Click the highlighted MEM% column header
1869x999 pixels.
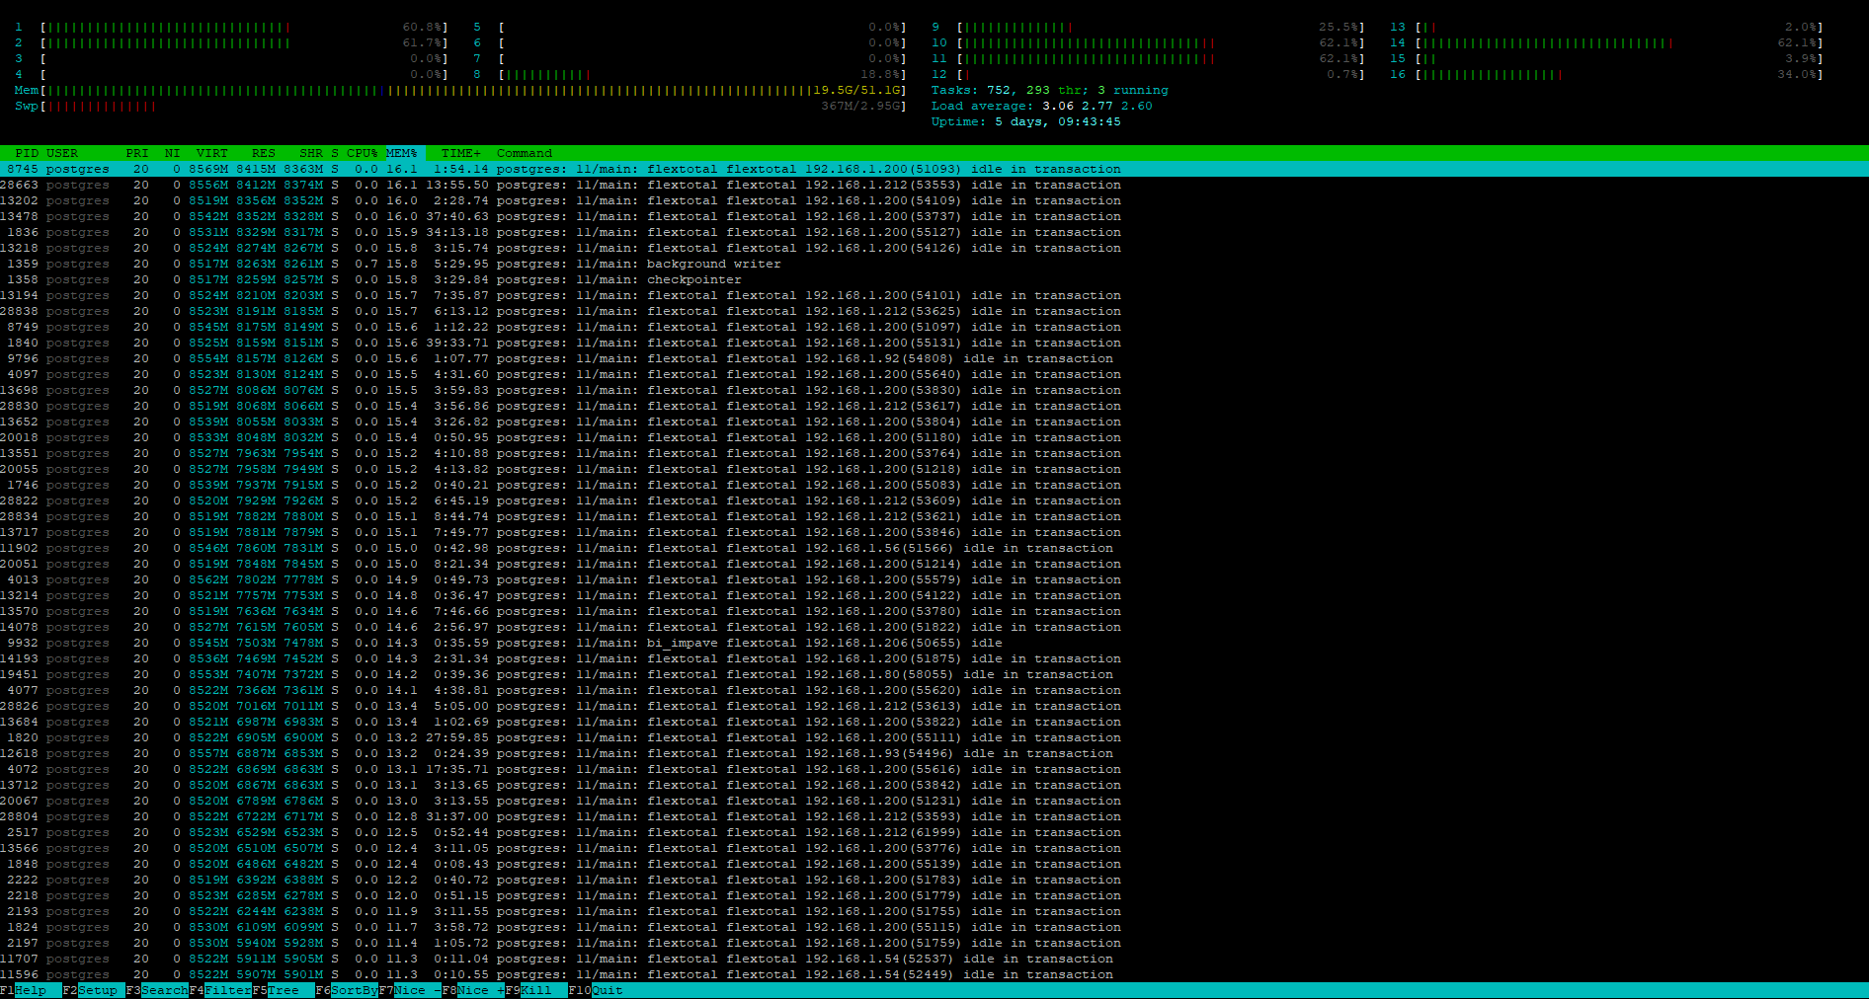(x=402, y=153)
